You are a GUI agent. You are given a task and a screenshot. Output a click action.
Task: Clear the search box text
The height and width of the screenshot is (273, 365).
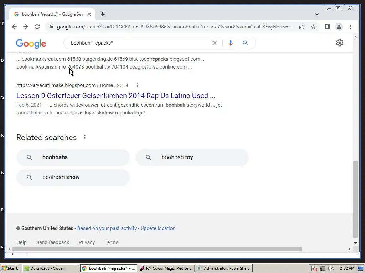coord(214,43)
